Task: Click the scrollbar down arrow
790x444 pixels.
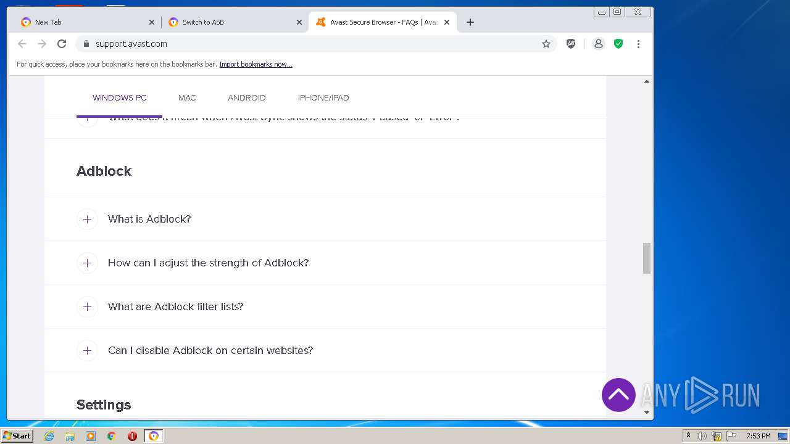Action: pyautogui.click(x=647, y=412)
